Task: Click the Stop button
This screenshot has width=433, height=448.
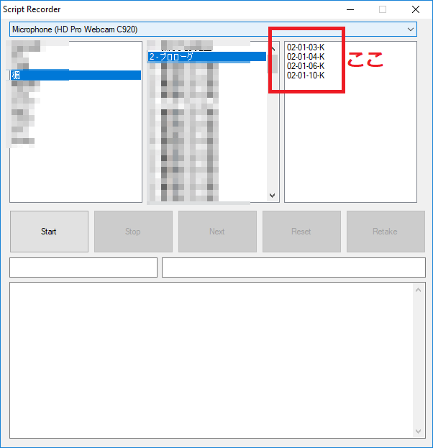Action: pyautogui.click(x=133, y=232)
